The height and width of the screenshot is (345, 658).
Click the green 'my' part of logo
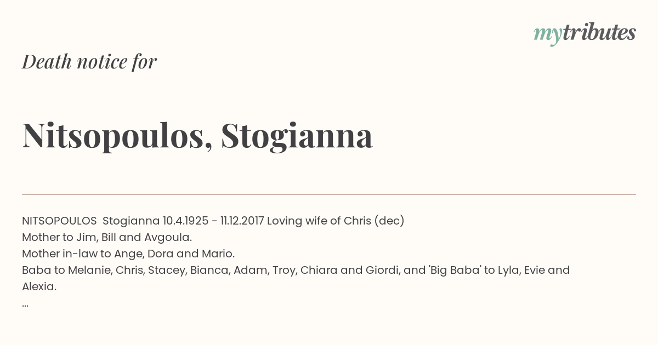click(x=548, y=36)
